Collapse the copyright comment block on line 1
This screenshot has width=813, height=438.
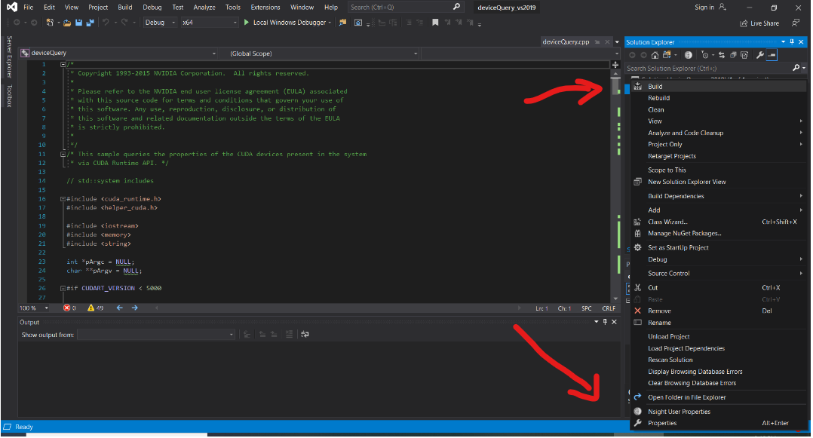point(63,64)
